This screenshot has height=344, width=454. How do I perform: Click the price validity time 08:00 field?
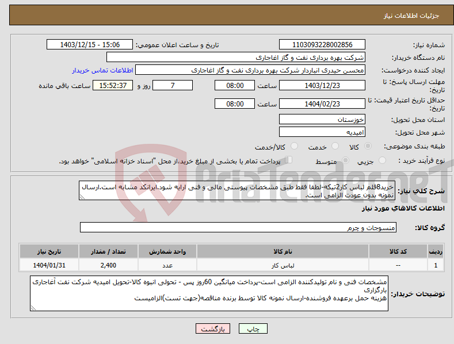(235, 104)
